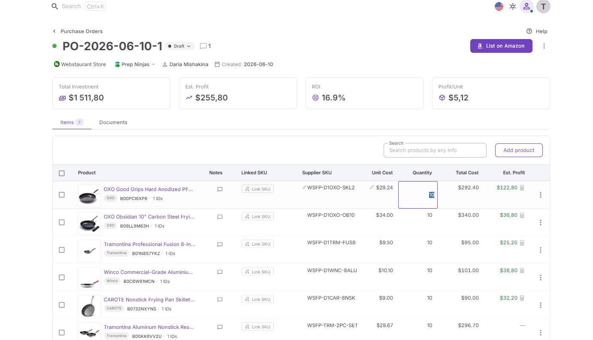Image resolution: width=593 pixels, height=340 pixels.
Task: Click the Add product button
Action: click(519, 150)
